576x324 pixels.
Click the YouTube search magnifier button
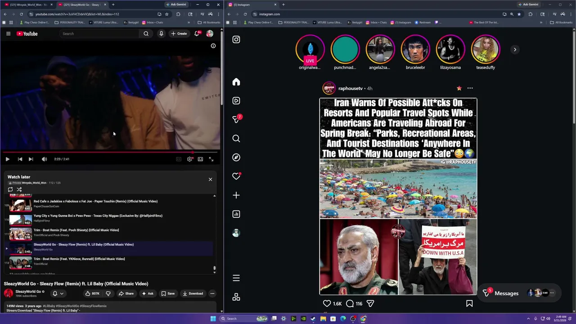(x=146, y=34)
